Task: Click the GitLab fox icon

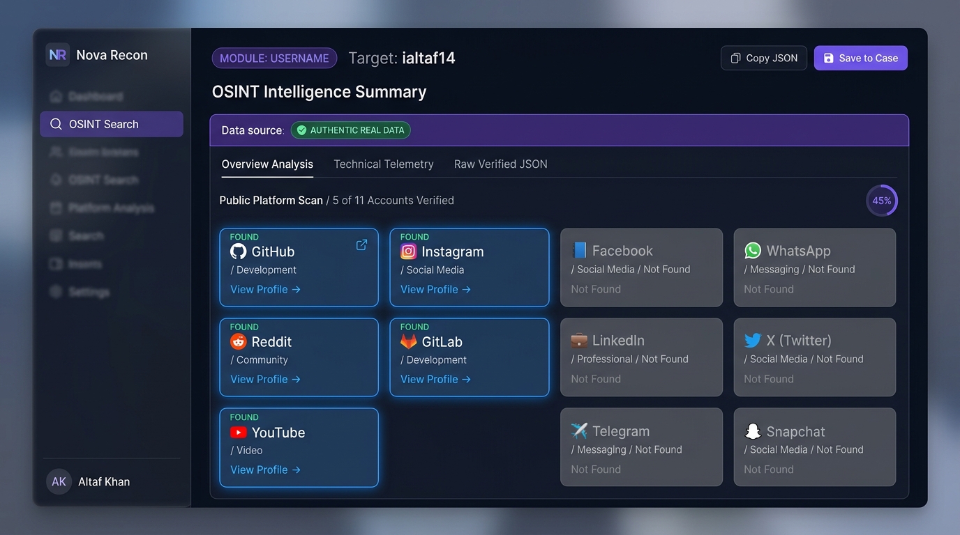Action: [x=409, y=341]
